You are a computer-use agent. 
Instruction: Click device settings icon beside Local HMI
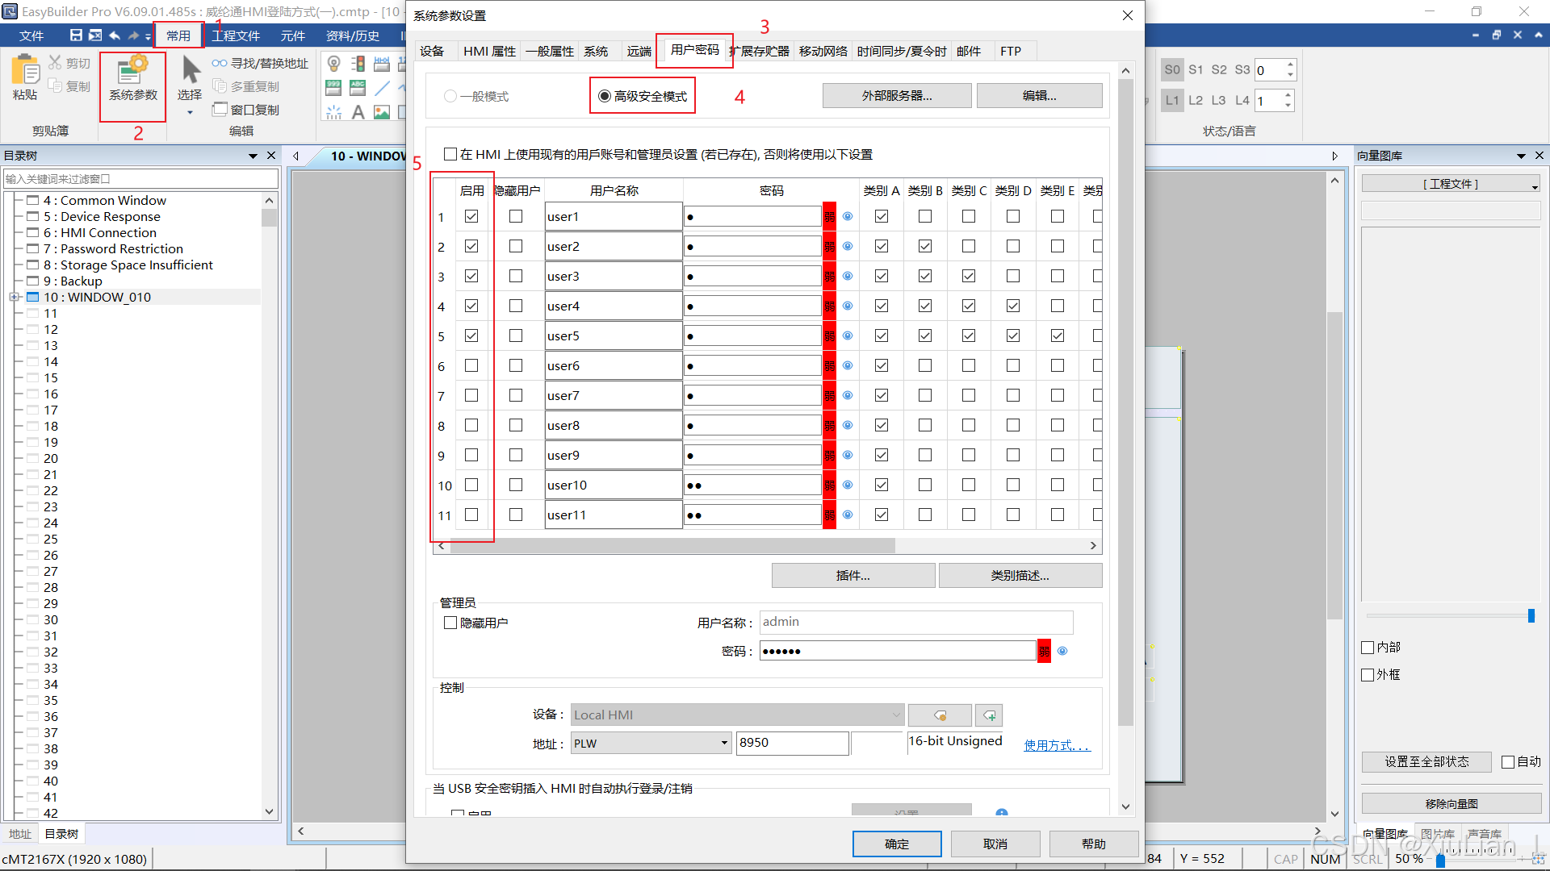pos(940,715)
